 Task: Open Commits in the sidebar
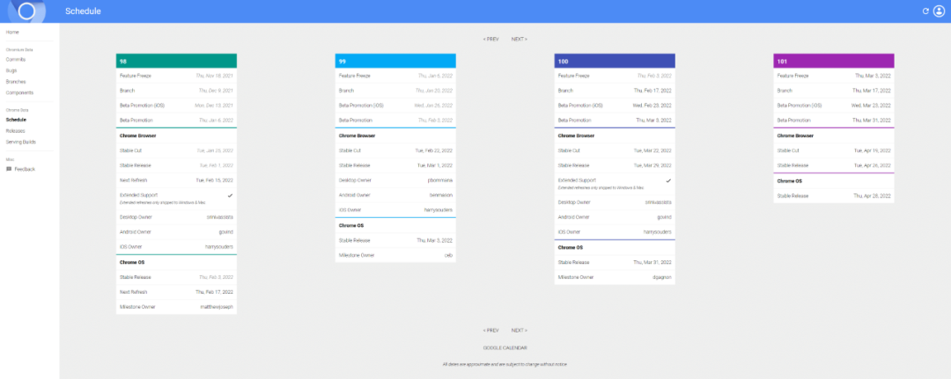click(x=15, y=59)
